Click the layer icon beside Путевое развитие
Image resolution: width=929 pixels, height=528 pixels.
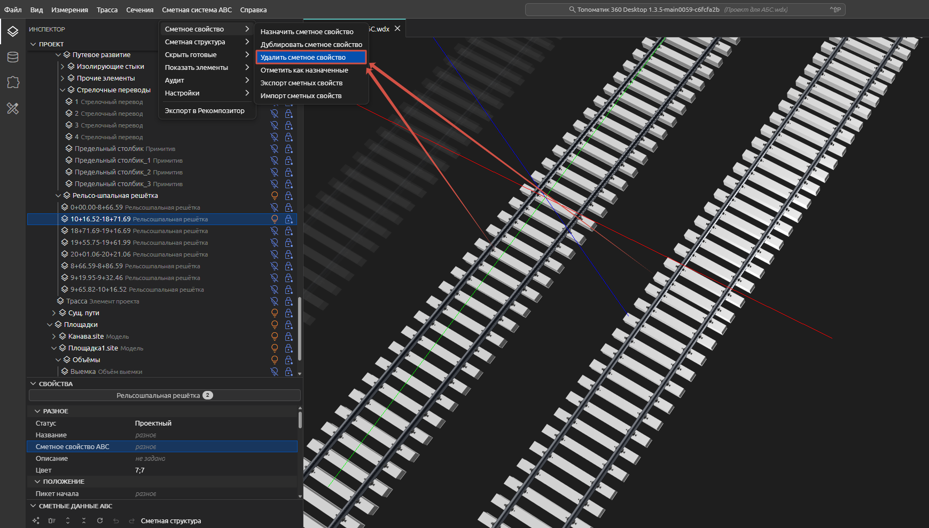pos(67,55)
